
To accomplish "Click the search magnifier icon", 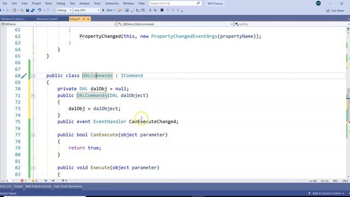I will [x=198, y=3].
